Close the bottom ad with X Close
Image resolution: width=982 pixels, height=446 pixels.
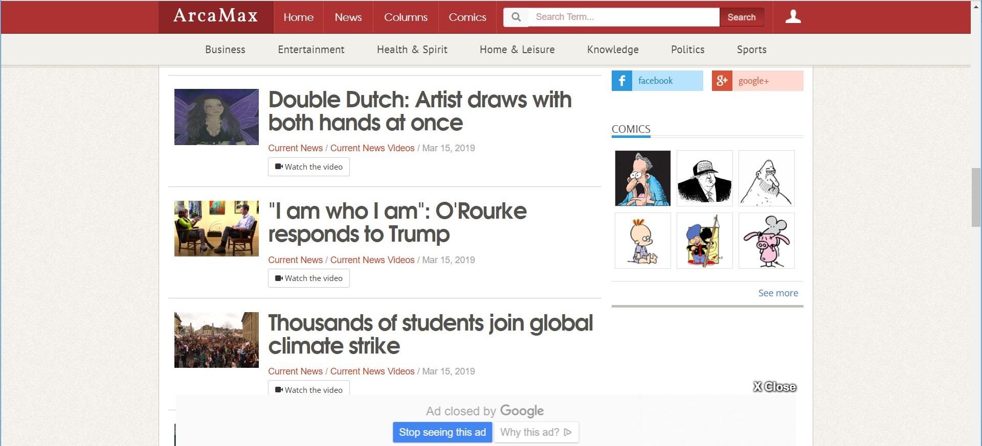[774, 387]
